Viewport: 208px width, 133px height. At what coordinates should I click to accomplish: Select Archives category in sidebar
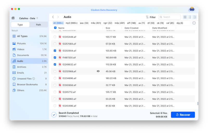pyautogui.click(x=22, y=67)
